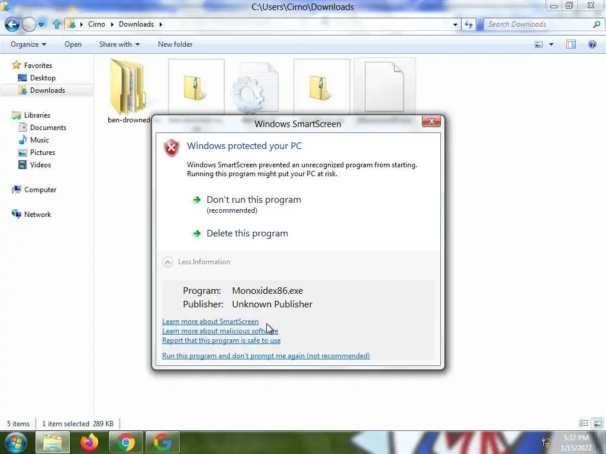Click Report that this program is safe
The image size is (606, 454).
(221, 340)
